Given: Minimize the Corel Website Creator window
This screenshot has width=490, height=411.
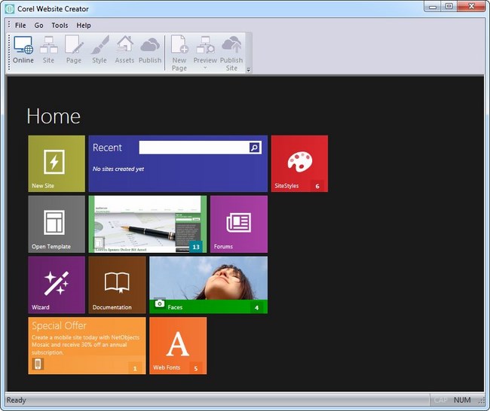Looking at the screenshot, I should click(433, 6).
